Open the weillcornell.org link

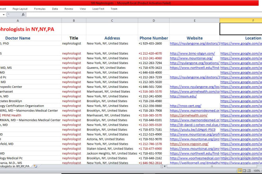(x=195, y=163)
